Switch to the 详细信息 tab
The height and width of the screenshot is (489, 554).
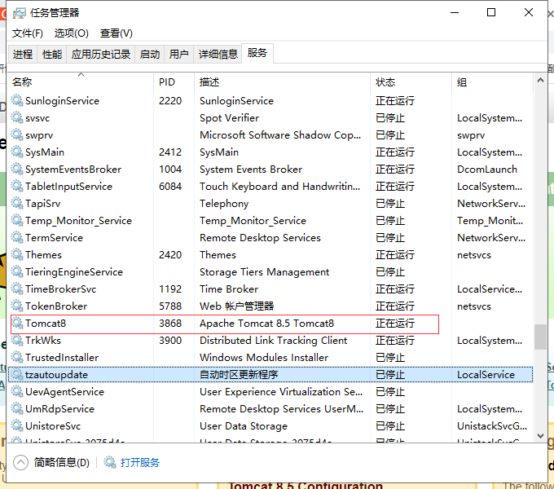218,55
